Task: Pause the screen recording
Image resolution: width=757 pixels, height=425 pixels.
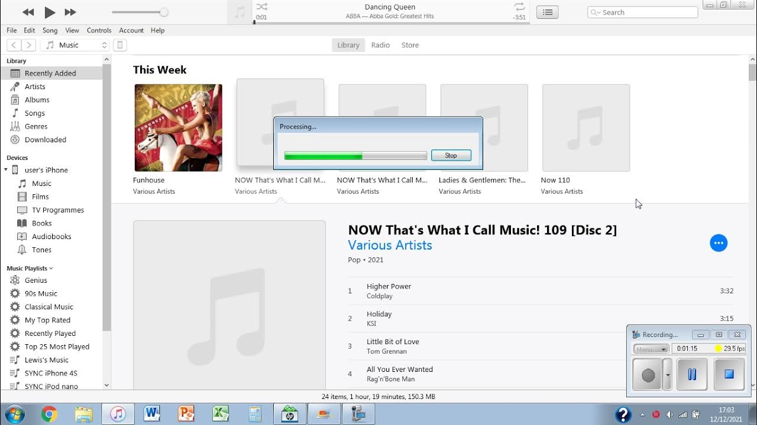Action: 692,374
